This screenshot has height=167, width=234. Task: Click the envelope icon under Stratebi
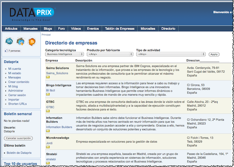click(48, 163)
